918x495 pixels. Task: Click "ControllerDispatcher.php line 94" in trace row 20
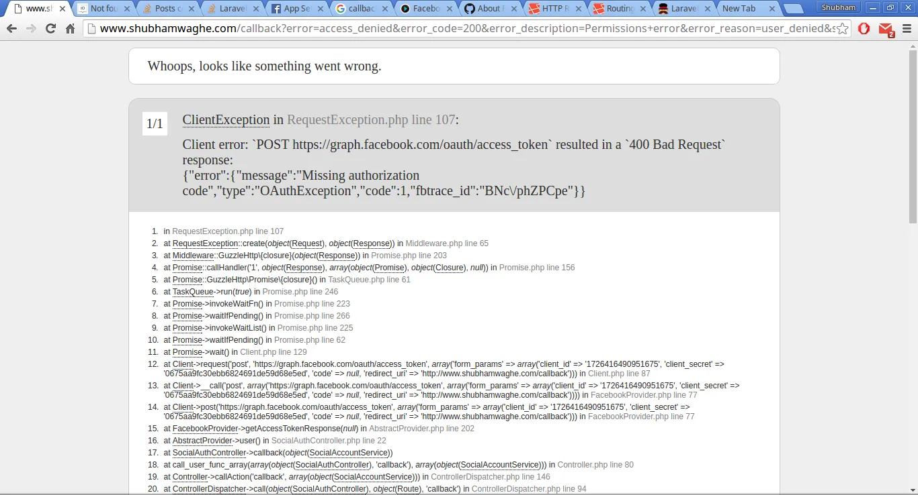tap(529, 489)
